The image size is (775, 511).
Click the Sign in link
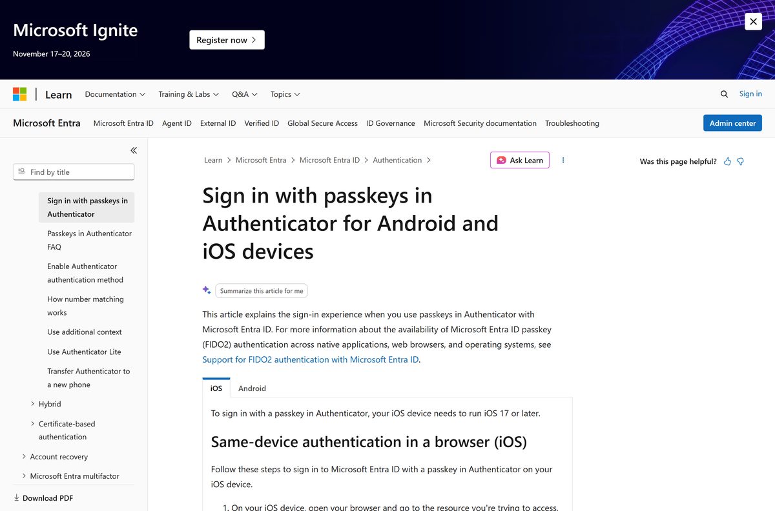[750, 94]
